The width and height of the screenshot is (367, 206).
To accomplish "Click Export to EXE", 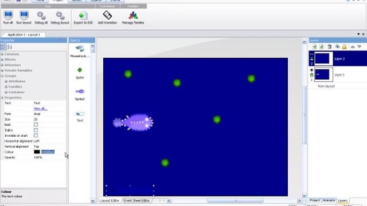I will pyautogui.click(x=83, y=18).
